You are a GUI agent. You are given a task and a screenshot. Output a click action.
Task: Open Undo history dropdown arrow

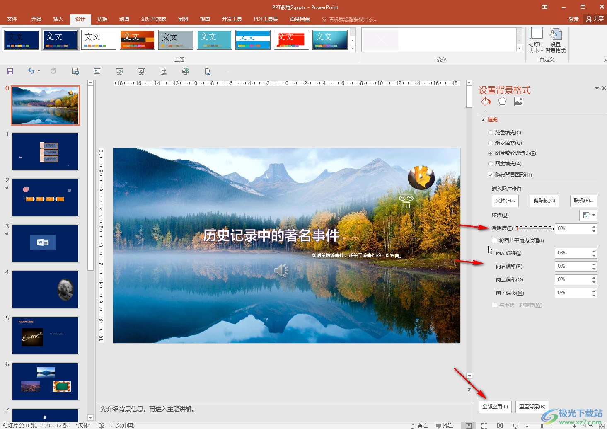[x=39, y=71]
